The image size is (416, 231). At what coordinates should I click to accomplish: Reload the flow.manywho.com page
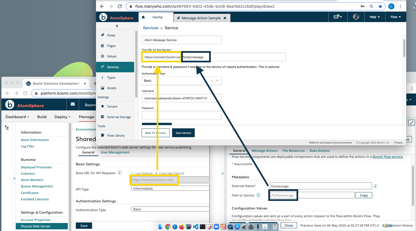[120, 6]
